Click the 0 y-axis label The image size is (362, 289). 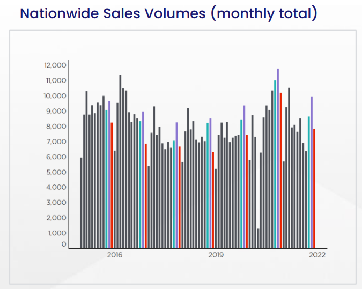click(64, 244)
